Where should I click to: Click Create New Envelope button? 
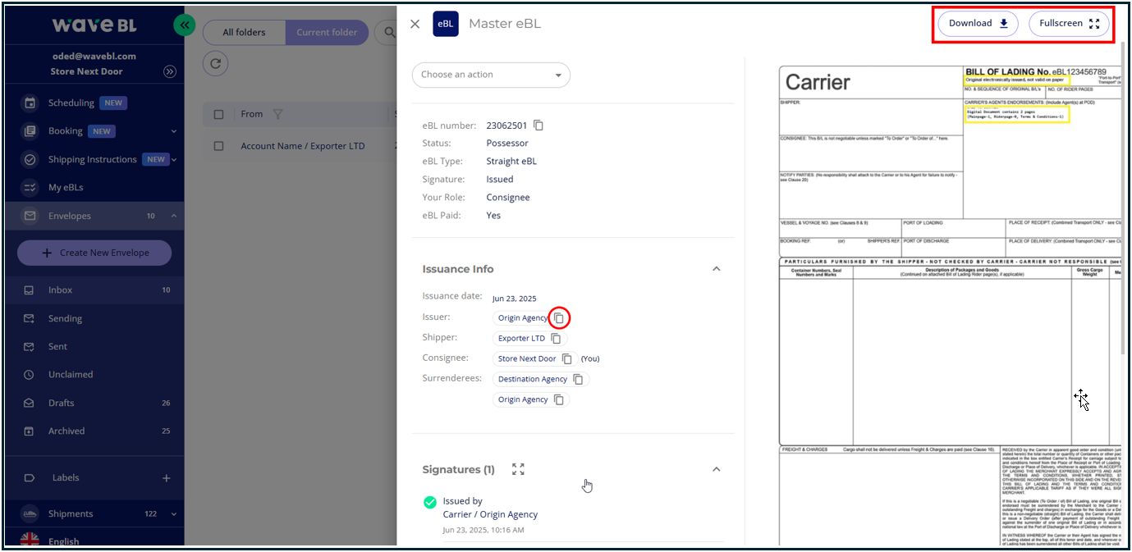94,253
